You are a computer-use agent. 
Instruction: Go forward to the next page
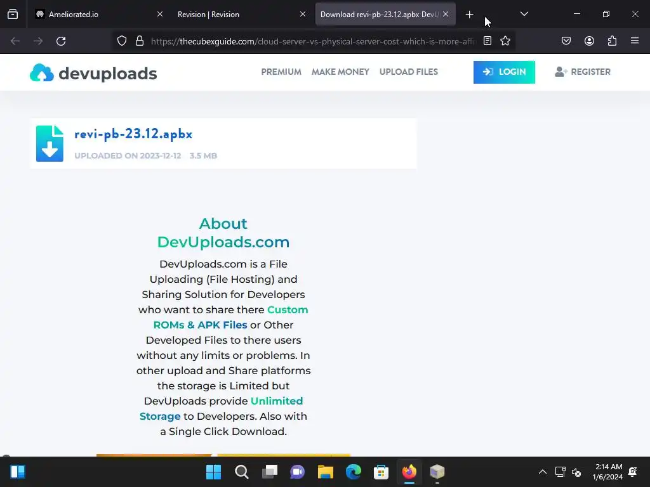coord(38,41)
